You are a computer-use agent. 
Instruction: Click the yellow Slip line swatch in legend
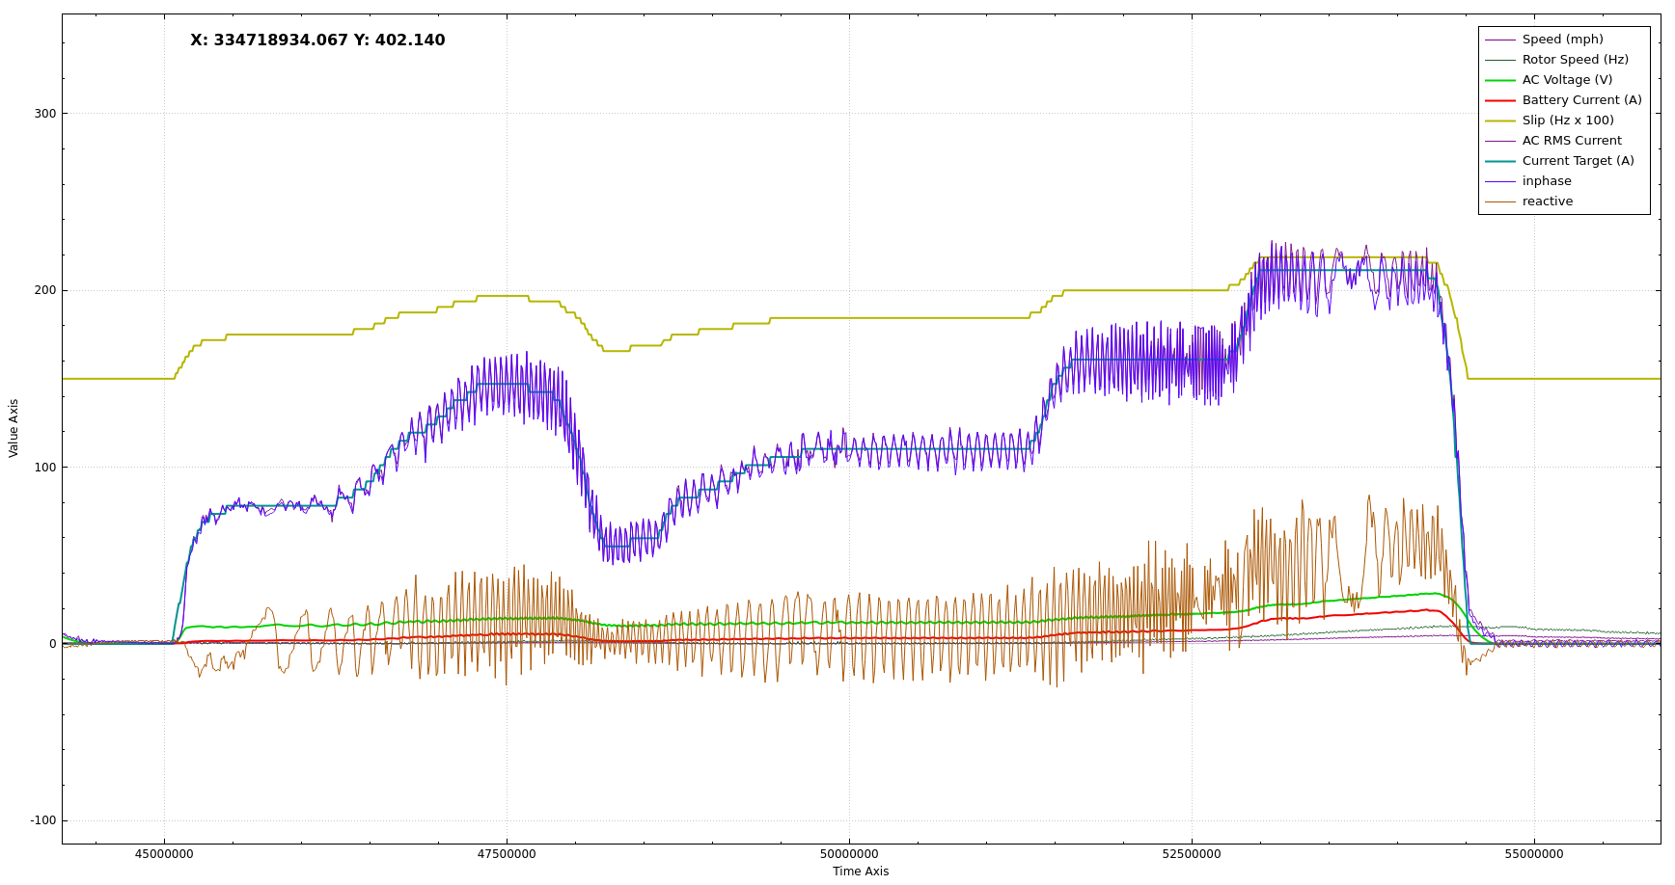(1499, 121)
